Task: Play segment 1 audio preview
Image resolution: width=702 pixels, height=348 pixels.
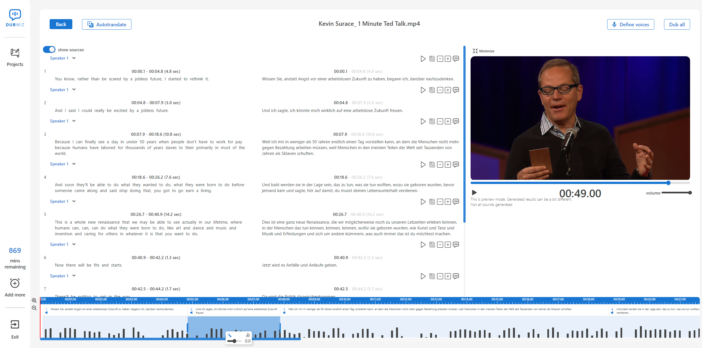Action: pos(423,59)
